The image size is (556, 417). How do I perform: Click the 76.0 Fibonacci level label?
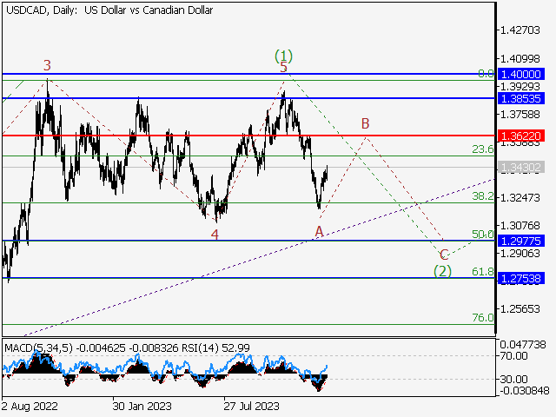tap(483, 317)
